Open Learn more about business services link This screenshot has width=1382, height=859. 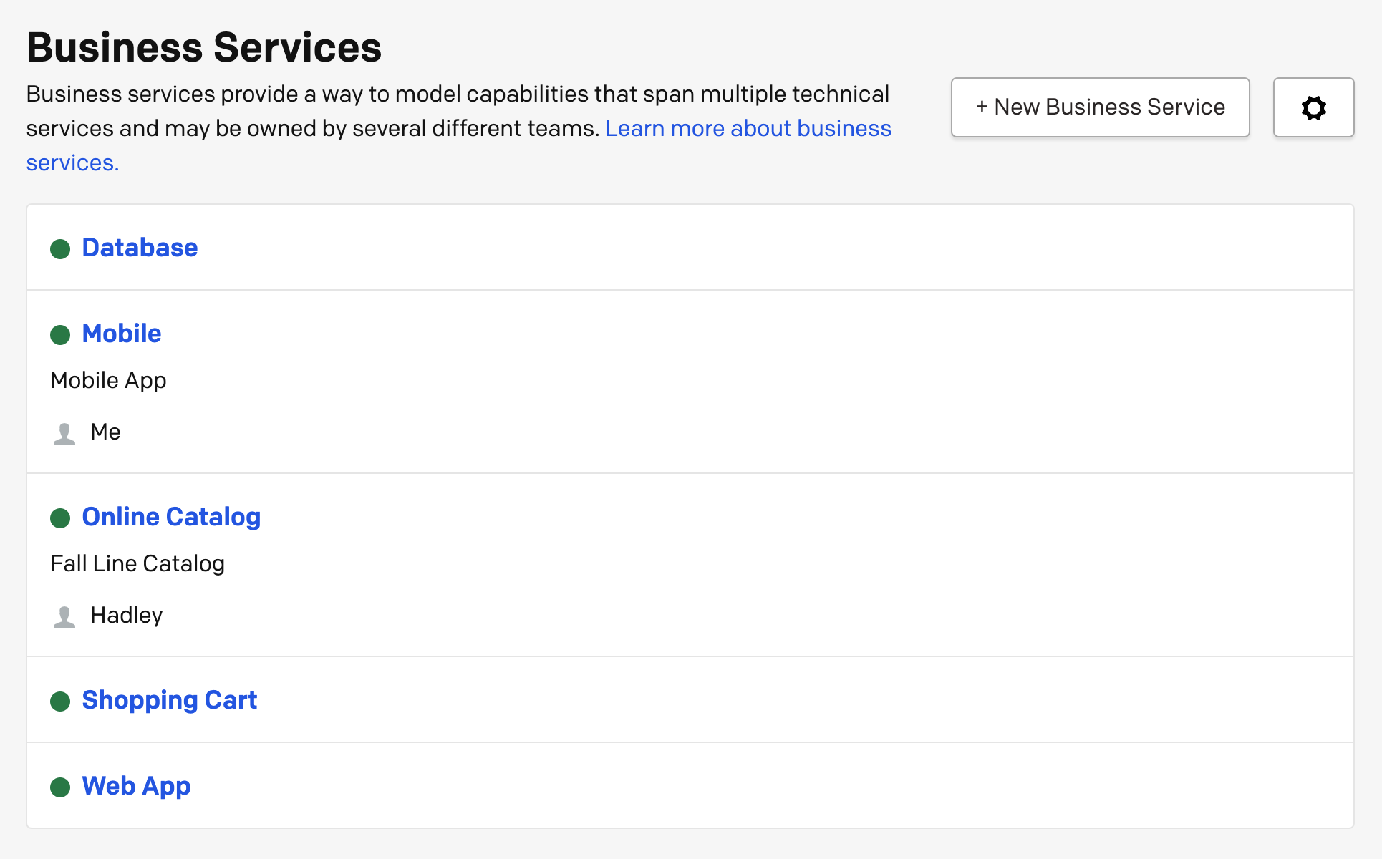tap(748, 129)
